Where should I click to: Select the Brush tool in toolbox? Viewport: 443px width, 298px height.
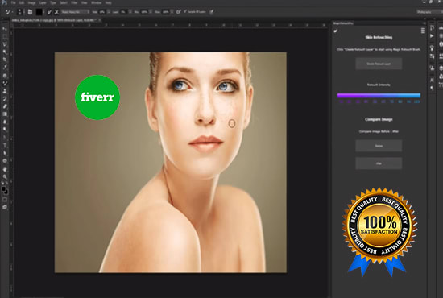[5, 83]
